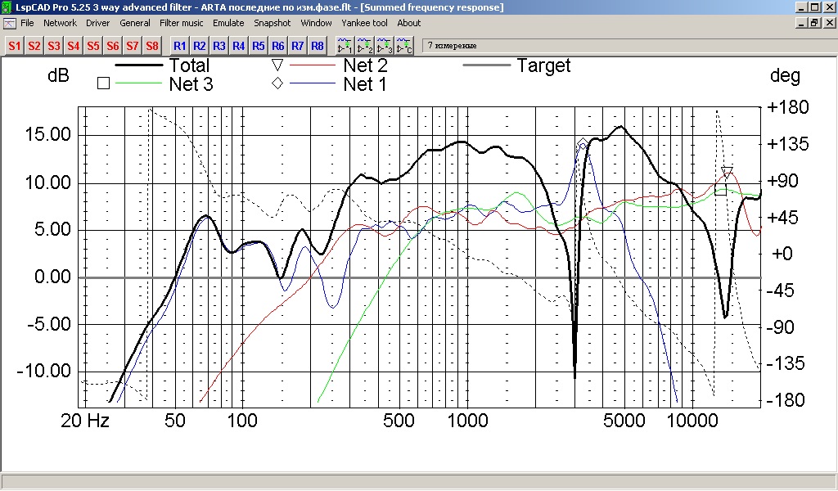Open the Network menu
Screen dimensions: 838x491
pyautogui.click(x=60, y=23)
